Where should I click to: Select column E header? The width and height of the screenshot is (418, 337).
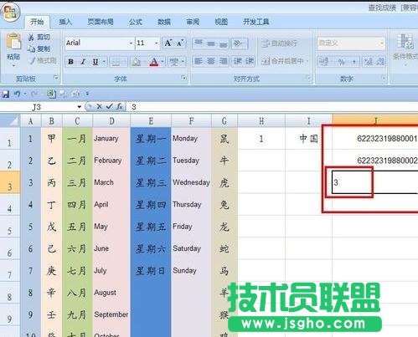pos(151,121)
